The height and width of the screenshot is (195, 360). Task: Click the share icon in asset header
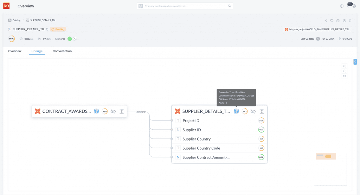coord(326,20)
